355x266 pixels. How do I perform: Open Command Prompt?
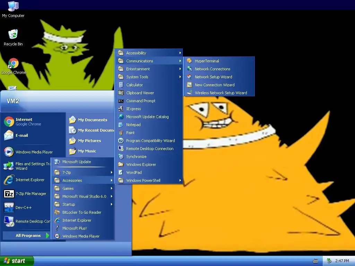[149, 101]
